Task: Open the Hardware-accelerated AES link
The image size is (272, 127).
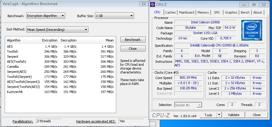Action: coord(96,121)
